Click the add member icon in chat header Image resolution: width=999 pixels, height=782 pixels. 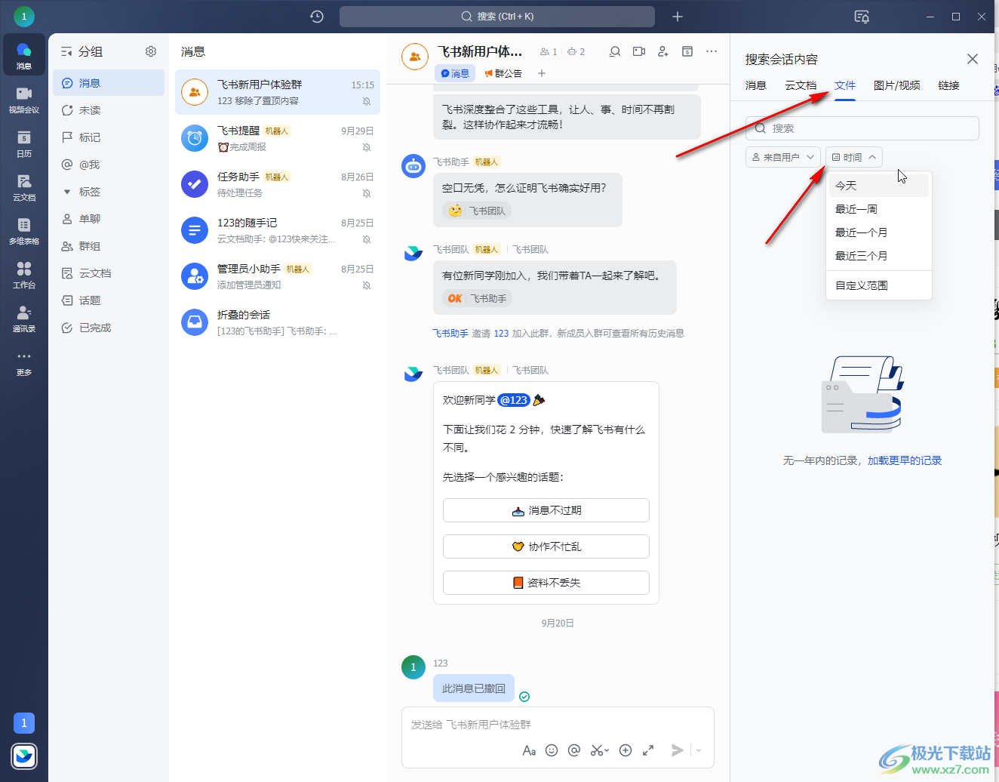[x=663, y=51]
